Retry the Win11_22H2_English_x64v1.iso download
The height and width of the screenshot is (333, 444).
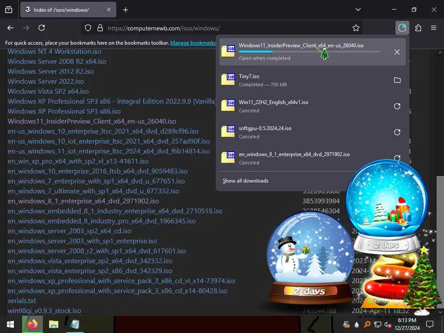pyautogui.click(x=397, y=106)
